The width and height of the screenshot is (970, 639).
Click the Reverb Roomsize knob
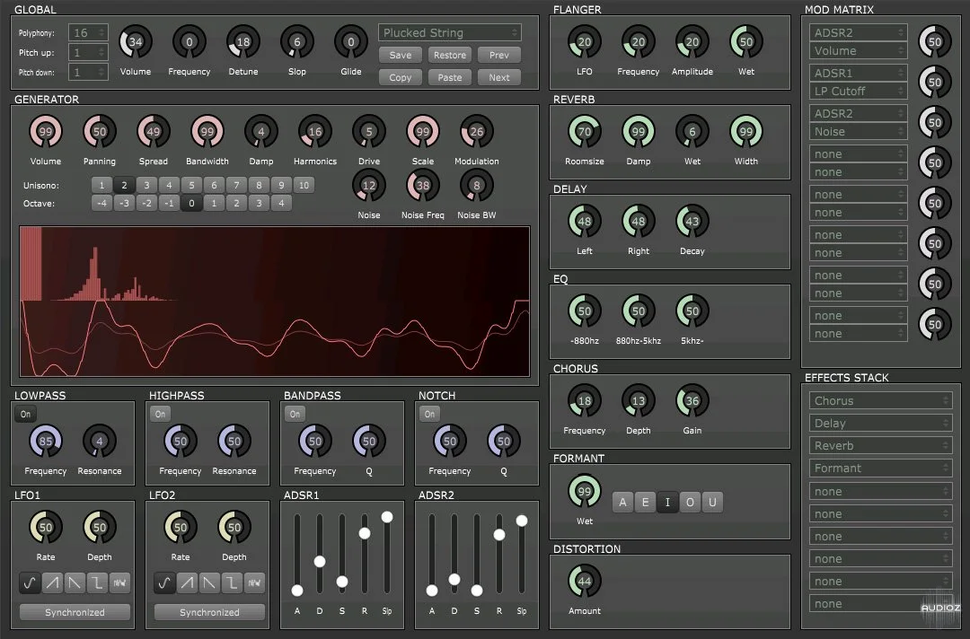(585, 132)
